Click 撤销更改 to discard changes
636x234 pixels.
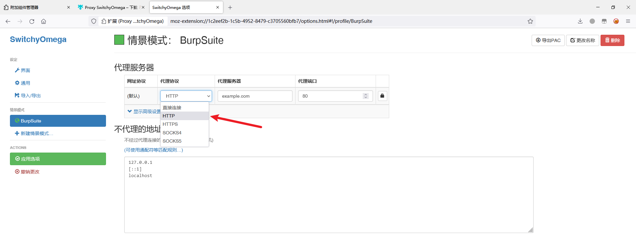click(27, 172)
